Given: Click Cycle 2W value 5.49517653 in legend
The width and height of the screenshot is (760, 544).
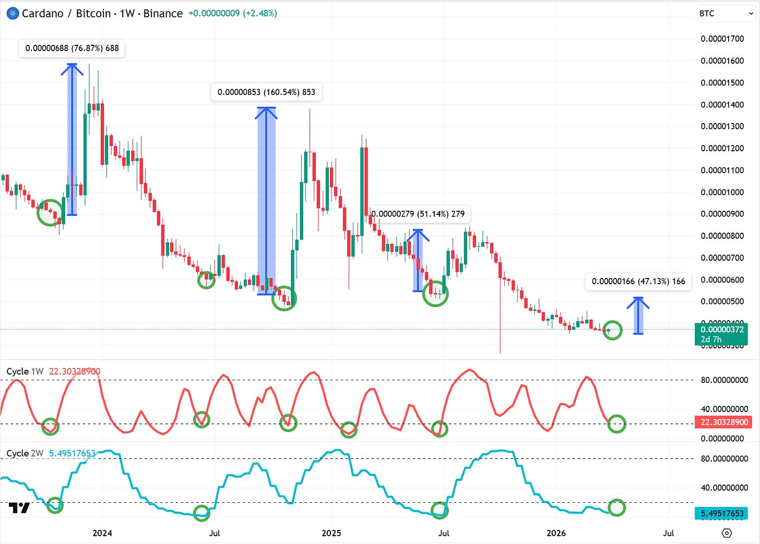Looking at the screenshot, I should click(x=73, y=453).
